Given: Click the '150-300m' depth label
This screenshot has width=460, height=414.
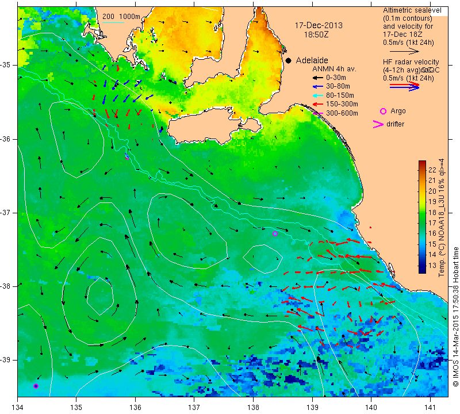Looking at the screenshot, I should coord(342,104).
